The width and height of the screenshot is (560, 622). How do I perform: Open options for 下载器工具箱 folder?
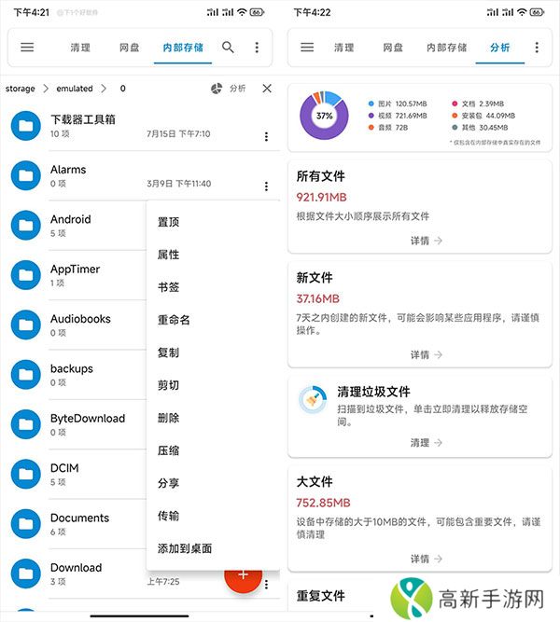pyautogui.click(x=266, y=137)
